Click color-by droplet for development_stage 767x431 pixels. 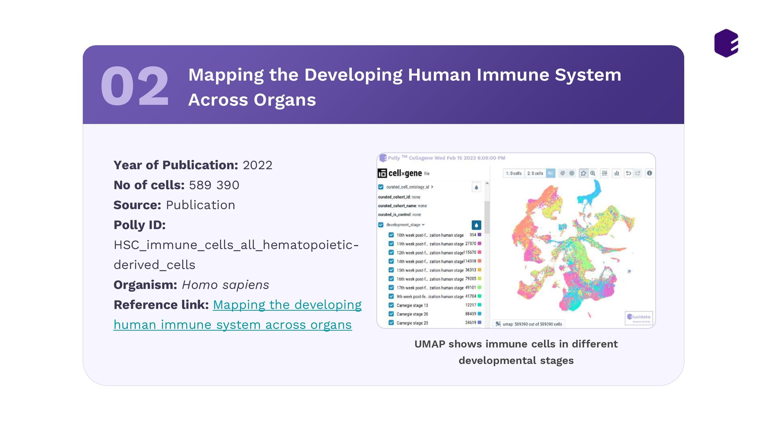click(476, 225)
